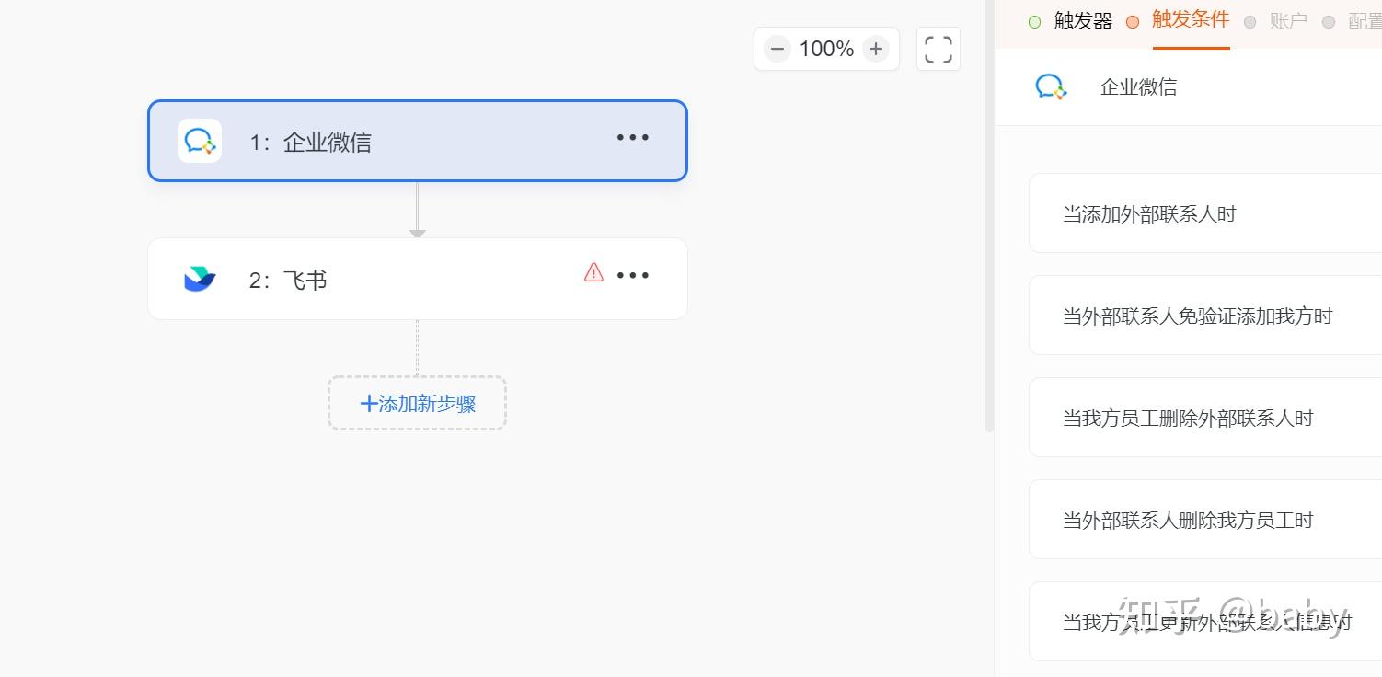Click the zoom in plus button

pyautogui.click(x=876, y=49)
